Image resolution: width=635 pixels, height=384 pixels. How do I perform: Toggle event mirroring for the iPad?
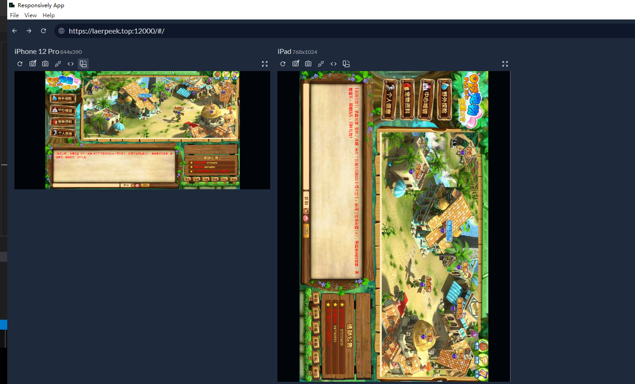321,64
